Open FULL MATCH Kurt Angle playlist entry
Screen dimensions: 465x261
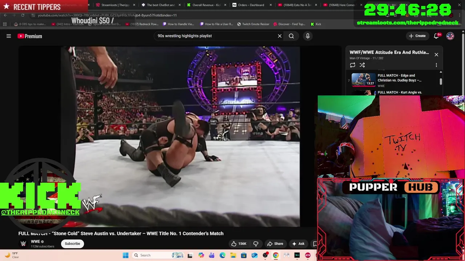[400, 92]
